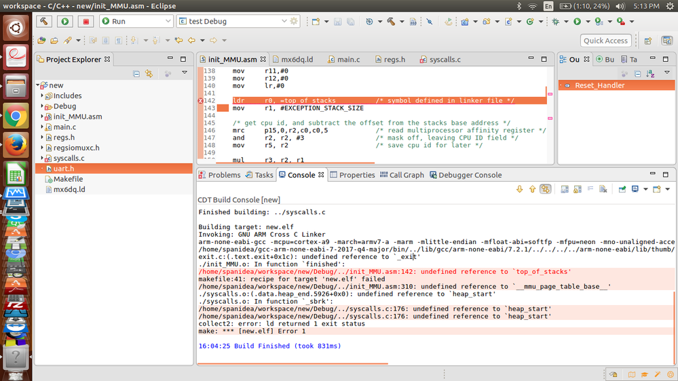Screen dimensions: 678x381
Task: Click the top_of_stacks undefined reference error line
Action: 385,272
